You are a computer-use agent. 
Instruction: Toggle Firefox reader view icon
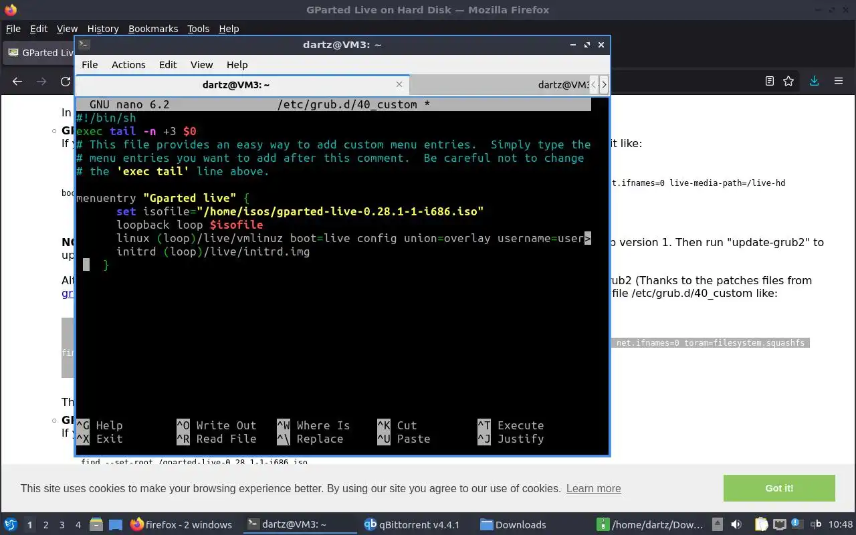click(x=770, y=81)
